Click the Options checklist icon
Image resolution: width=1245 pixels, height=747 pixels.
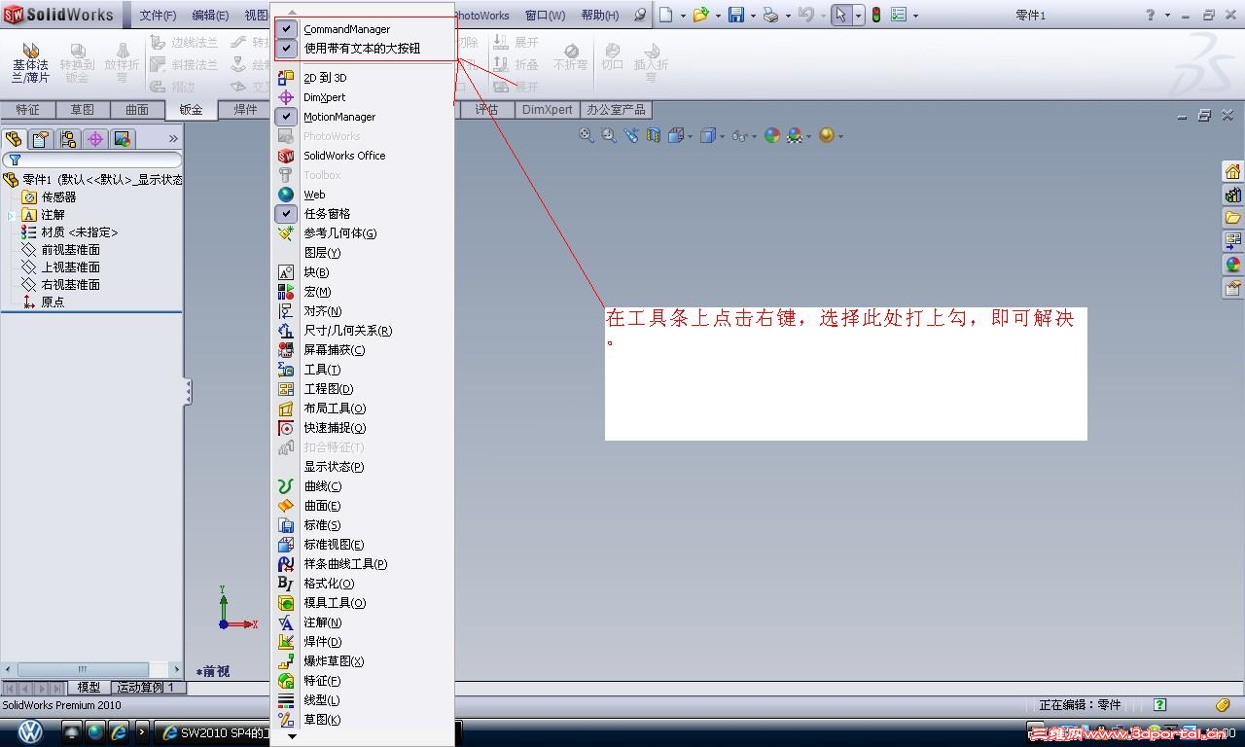point(898,15)
